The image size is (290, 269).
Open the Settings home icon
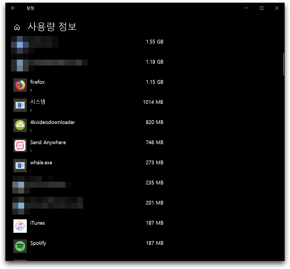tap(17, 27)
